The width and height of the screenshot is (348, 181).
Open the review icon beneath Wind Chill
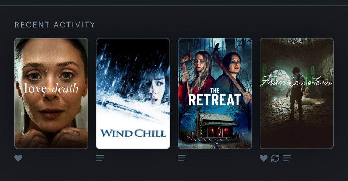tap(100, 158)
